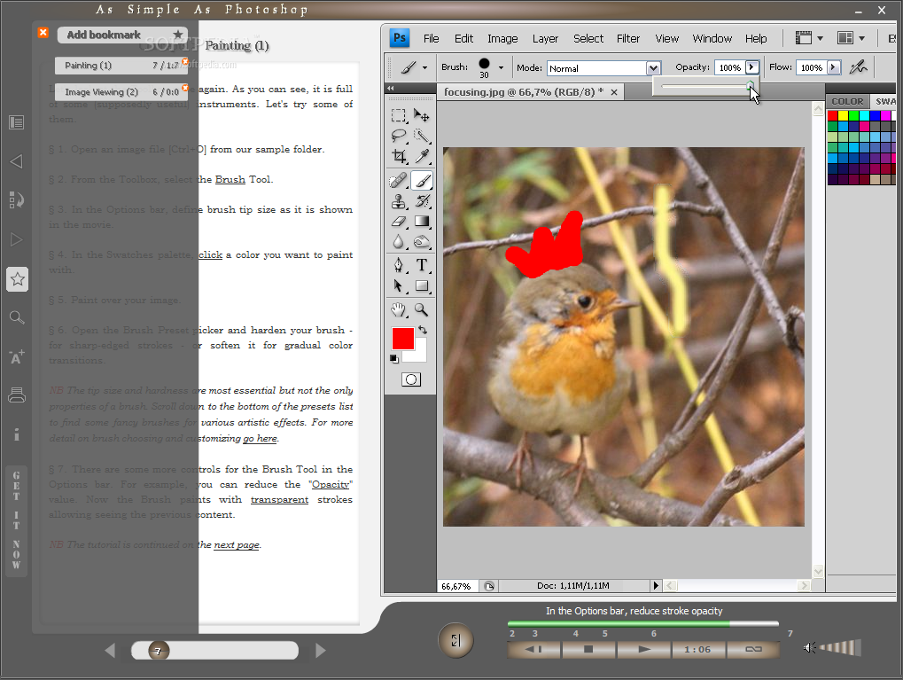This screenshot has width=903, height=680.
Task: Follow the 'next page' link
Action: click(x=236, y=545)
